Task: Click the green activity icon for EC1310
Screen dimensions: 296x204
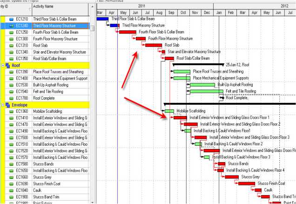Action: click(12, 46)
